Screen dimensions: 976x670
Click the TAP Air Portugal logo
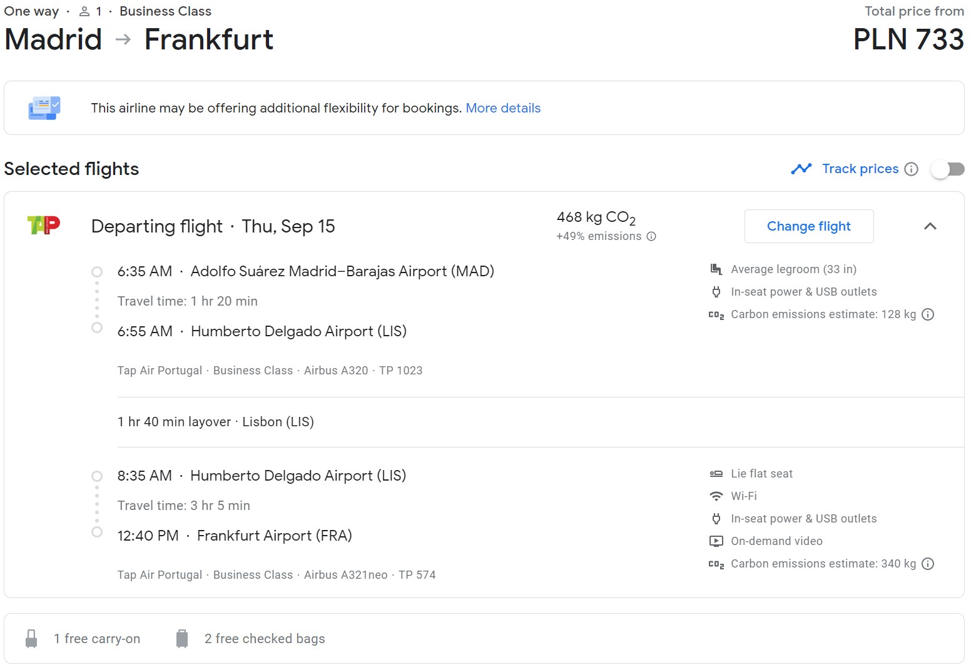tap(44, 225)
